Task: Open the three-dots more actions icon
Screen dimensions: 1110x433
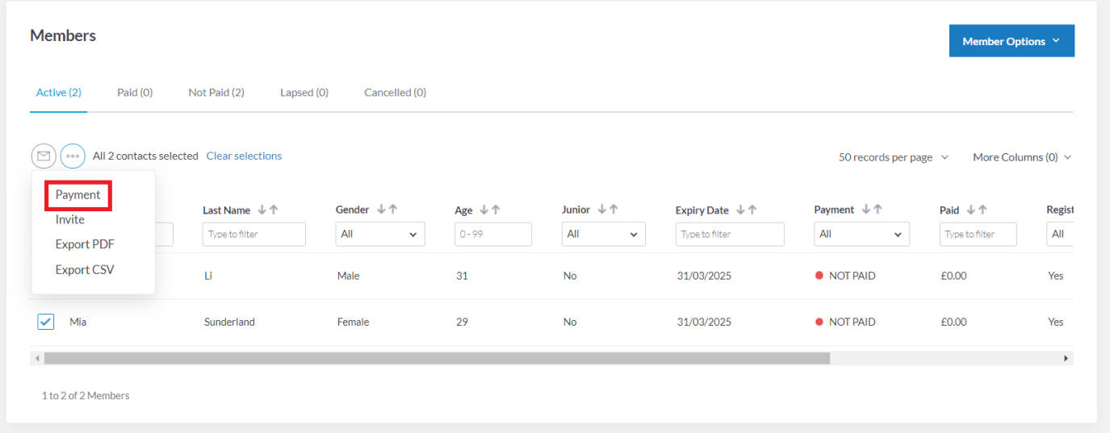Action: (73, 156)
